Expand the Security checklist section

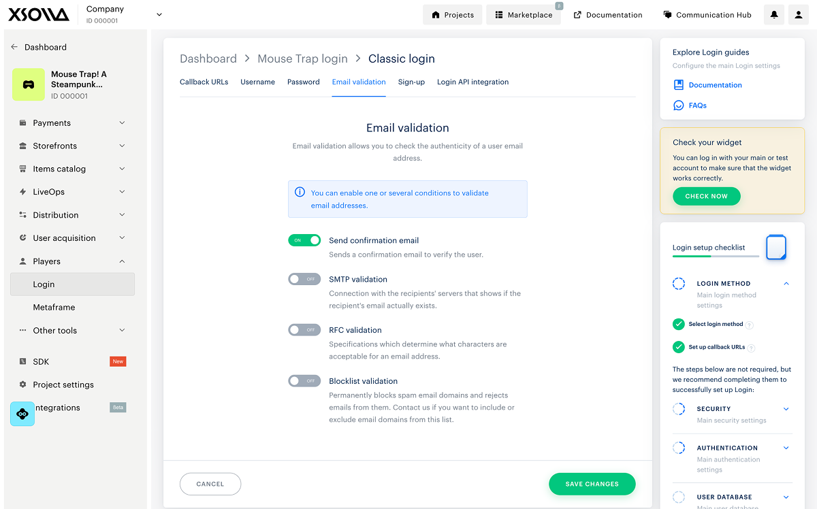point(786,409)
